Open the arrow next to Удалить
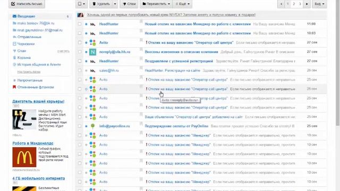This screenshot has height=191, width=340. [x=115, y=4]
